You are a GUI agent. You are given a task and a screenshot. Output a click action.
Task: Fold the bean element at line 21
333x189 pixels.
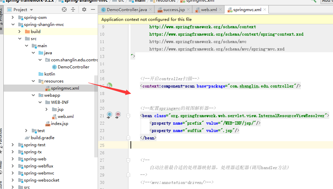(x=128, y=116)
